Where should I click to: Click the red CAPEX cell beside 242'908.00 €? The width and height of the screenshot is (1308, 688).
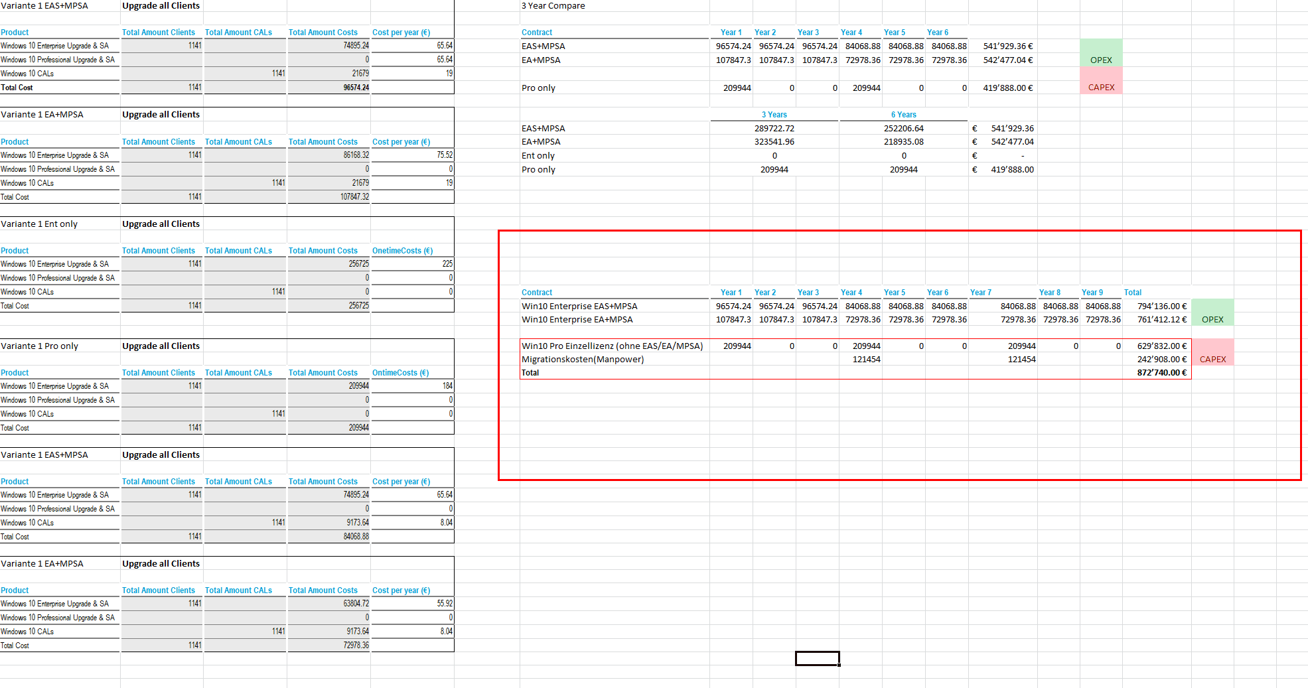pyautogui.click(x=1212, y=360)
